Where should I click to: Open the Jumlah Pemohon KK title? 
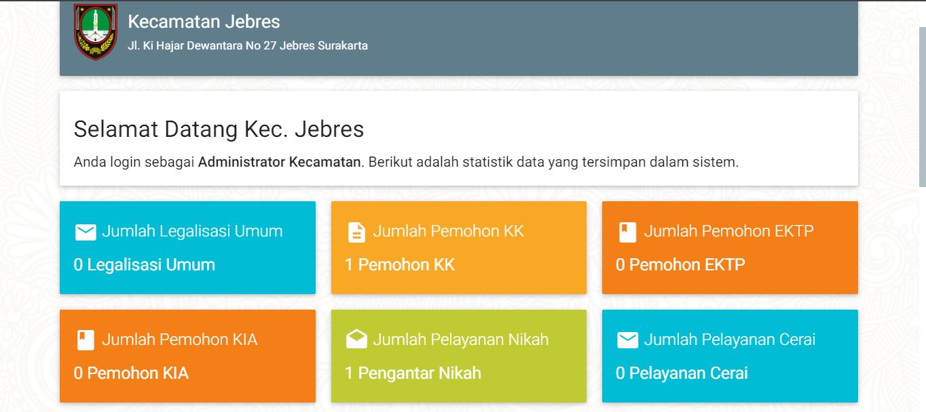coord(448,231)
